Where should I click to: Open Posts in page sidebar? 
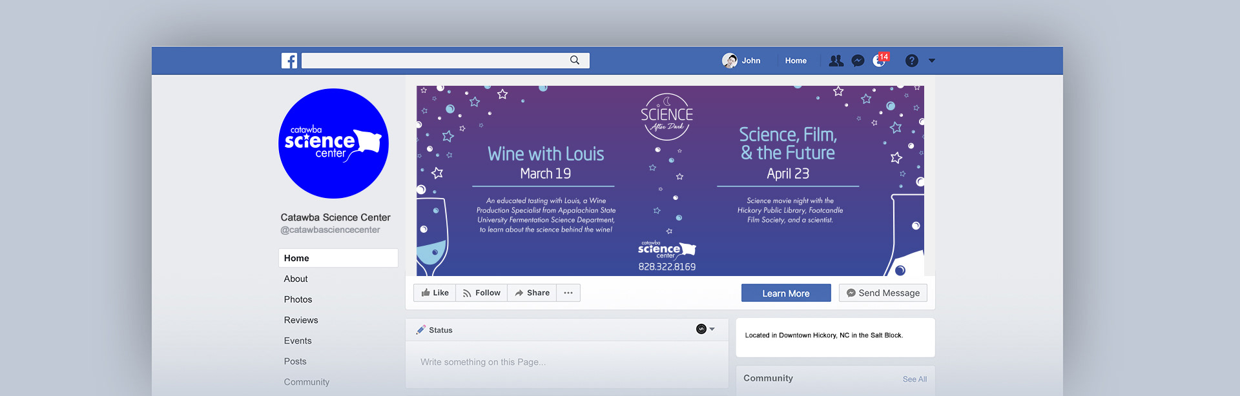pos(295,361)
